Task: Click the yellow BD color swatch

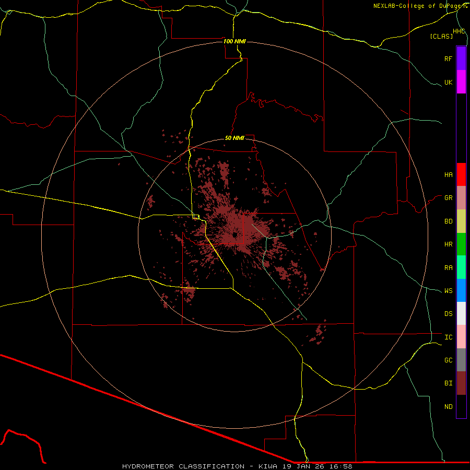Action: [461, 221]
